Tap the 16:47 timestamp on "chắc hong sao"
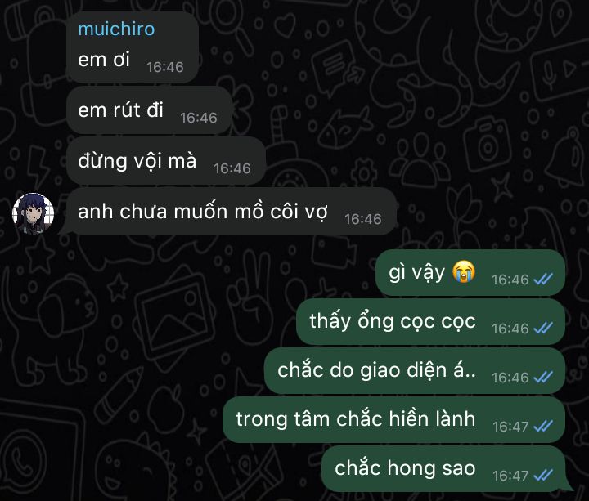The height and width of the screenshot is (501, 589). (x=510, y=476)
